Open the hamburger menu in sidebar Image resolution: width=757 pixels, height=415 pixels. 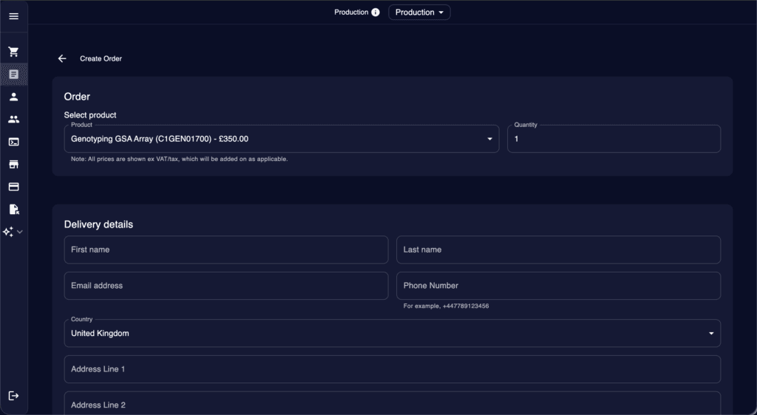coord(13,16)
